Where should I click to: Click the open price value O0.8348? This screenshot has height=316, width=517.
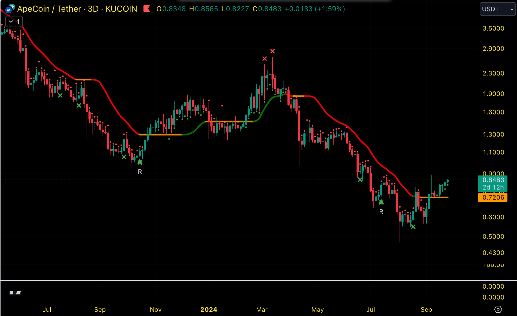pyautogui.click(x=171, y=9)
